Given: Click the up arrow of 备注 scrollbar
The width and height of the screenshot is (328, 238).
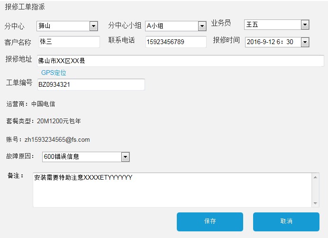Looking at the screenshot, I should [x=315, y=177].
